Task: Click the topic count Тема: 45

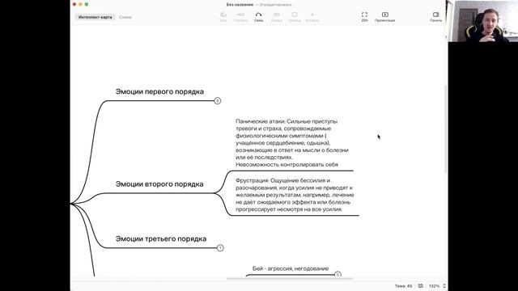Action: coord(403,286)
